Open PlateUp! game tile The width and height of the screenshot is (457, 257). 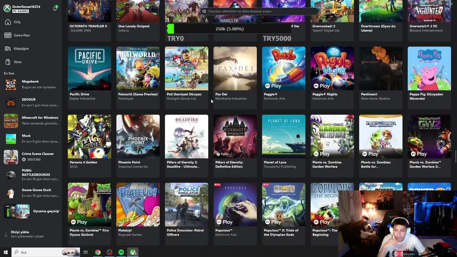coord(138,214)
